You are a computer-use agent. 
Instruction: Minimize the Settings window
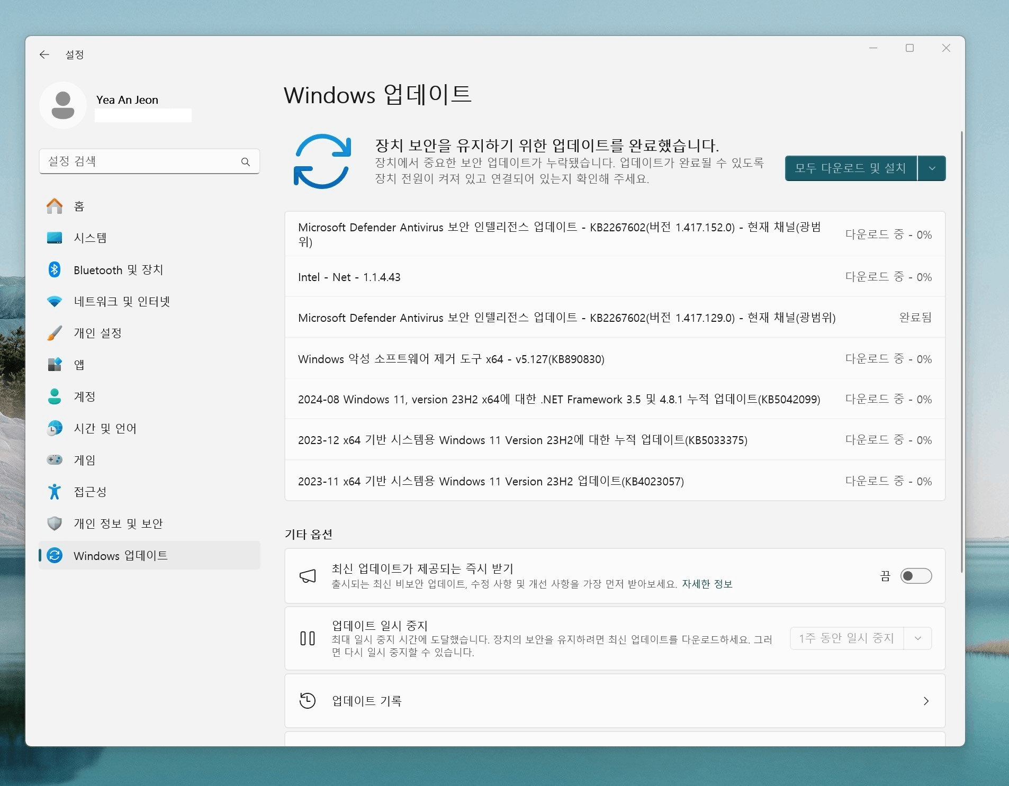[x=873, y=48]
